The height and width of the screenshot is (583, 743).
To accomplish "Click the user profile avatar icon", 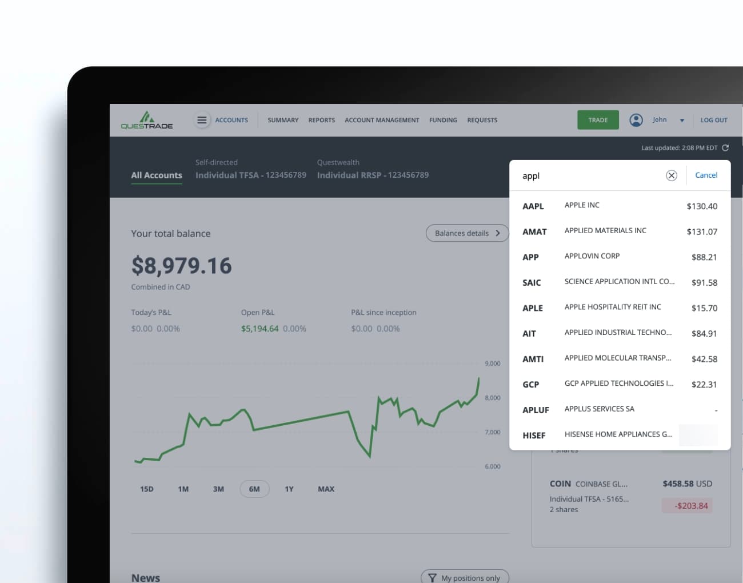I will (x=636, y=120).
